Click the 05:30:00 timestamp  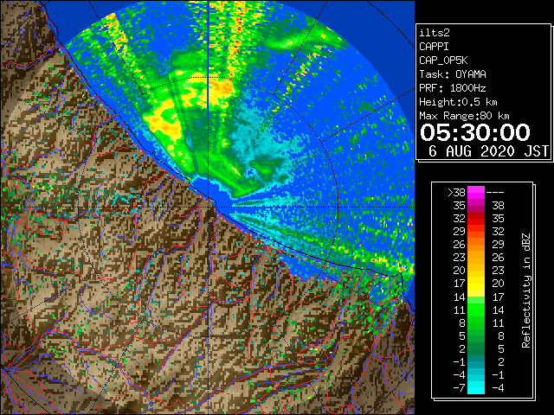coord(475,132)
